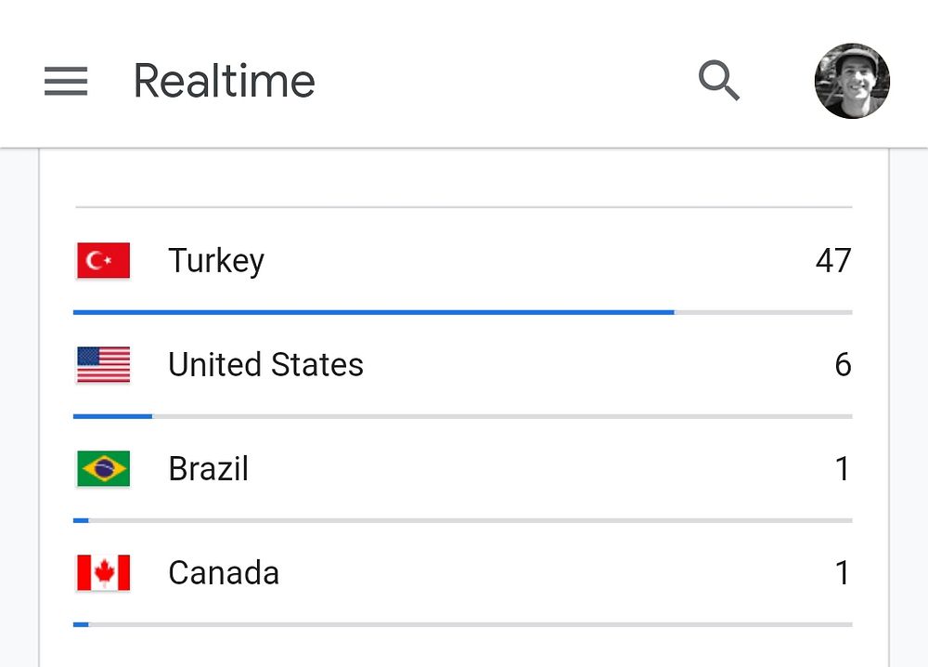Click Brazil's user count of 1
Viewport: 928px width, 667px height.
[x=843, y=469]
